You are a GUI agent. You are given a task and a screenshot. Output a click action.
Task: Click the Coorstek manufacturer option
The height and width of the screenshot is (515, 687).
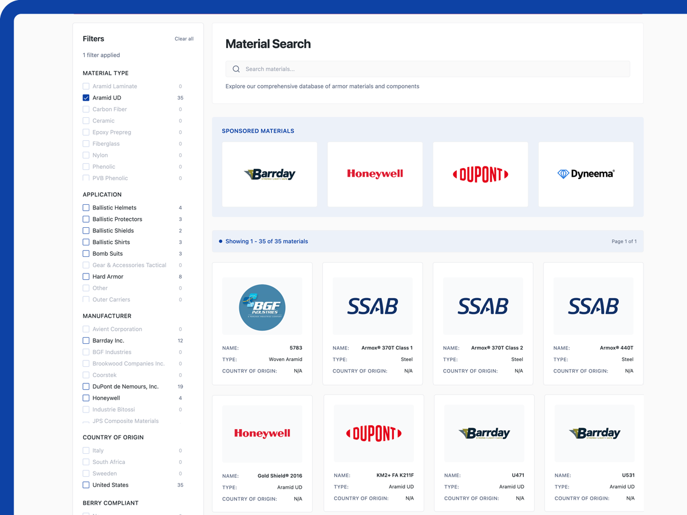(x=105, y=375)
